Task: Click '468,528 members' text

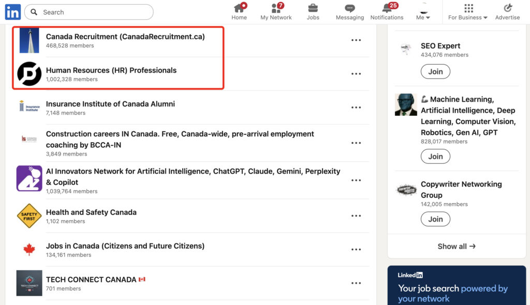Action: pyautogui.click(x=70, y=45)
